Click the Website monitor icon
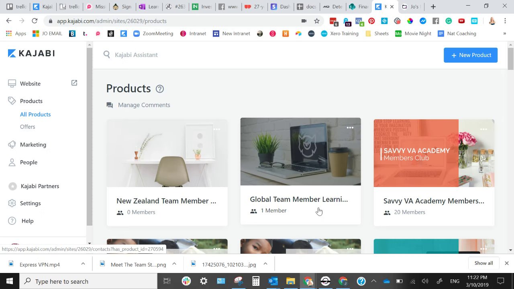This screenshot has height=289, width=514. (12, 83)
